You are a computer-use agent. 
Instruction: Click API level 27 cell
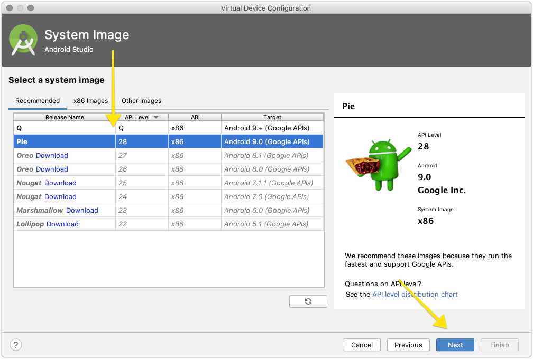[x=142, y=155]
